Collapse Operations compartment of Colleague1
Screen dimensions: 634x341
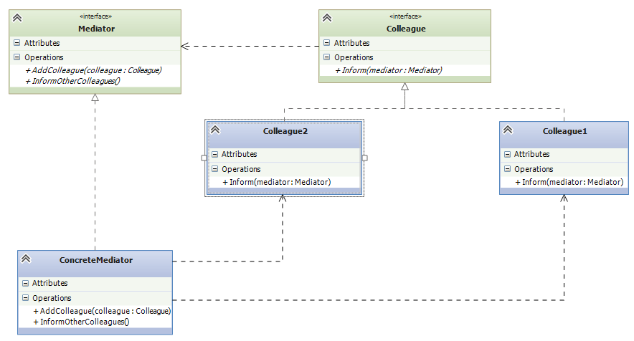point(507,169)
